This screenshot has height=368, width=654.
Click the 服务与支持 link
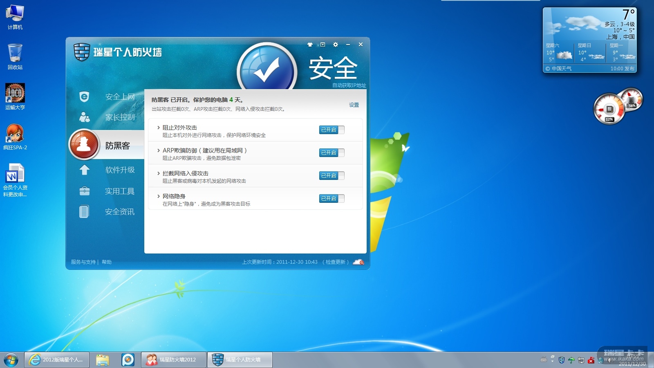click(x=83, y=262)
